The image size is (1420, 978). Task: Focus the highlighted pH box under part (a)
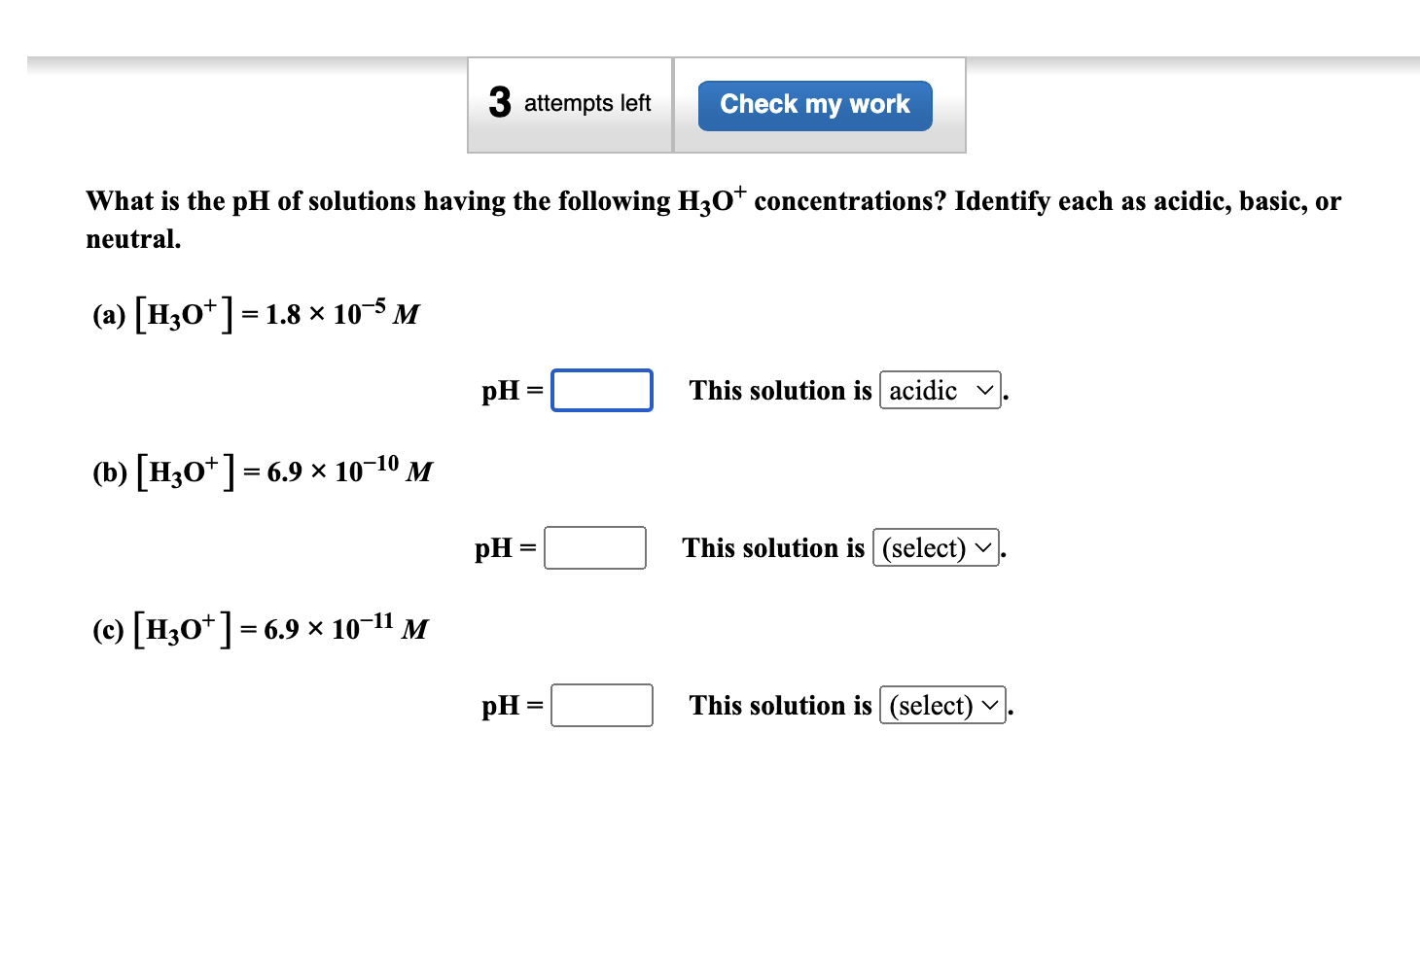601,390
